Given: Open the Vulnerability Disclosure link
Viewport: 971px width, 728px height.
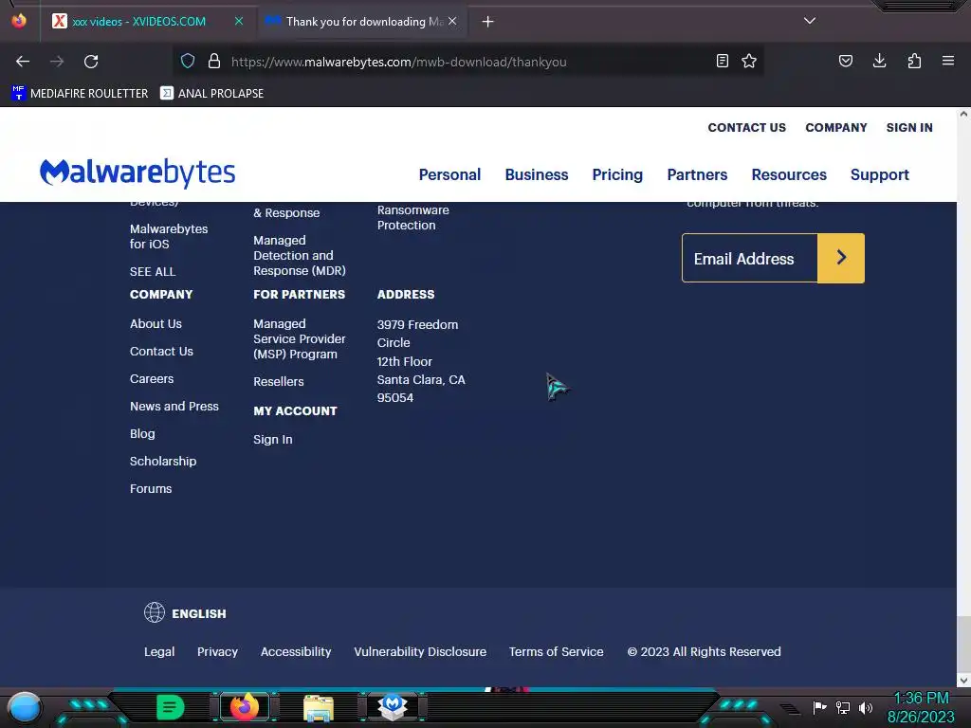Looking at the screenshot, I should coord(420,652).
